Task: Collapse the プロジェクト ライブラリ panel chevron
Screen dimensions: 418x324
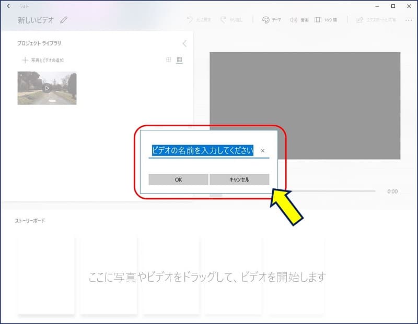Action: [x=184, y=44]
